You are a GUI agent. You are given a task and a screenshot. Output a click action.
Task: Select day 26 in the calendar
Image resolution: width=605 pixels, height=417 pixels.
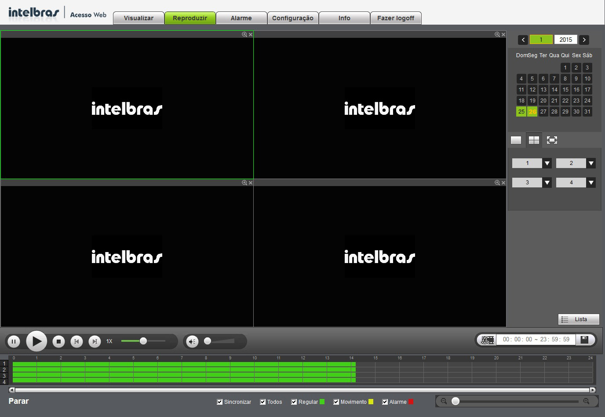(x=532, y=112)
